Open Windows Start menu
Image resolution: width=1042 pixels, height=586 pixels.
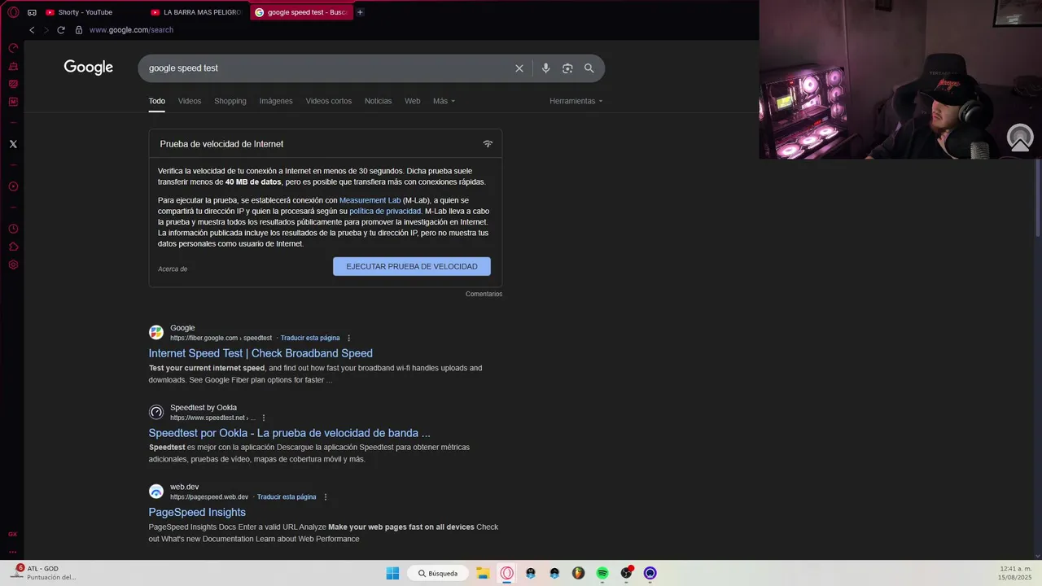392,573
